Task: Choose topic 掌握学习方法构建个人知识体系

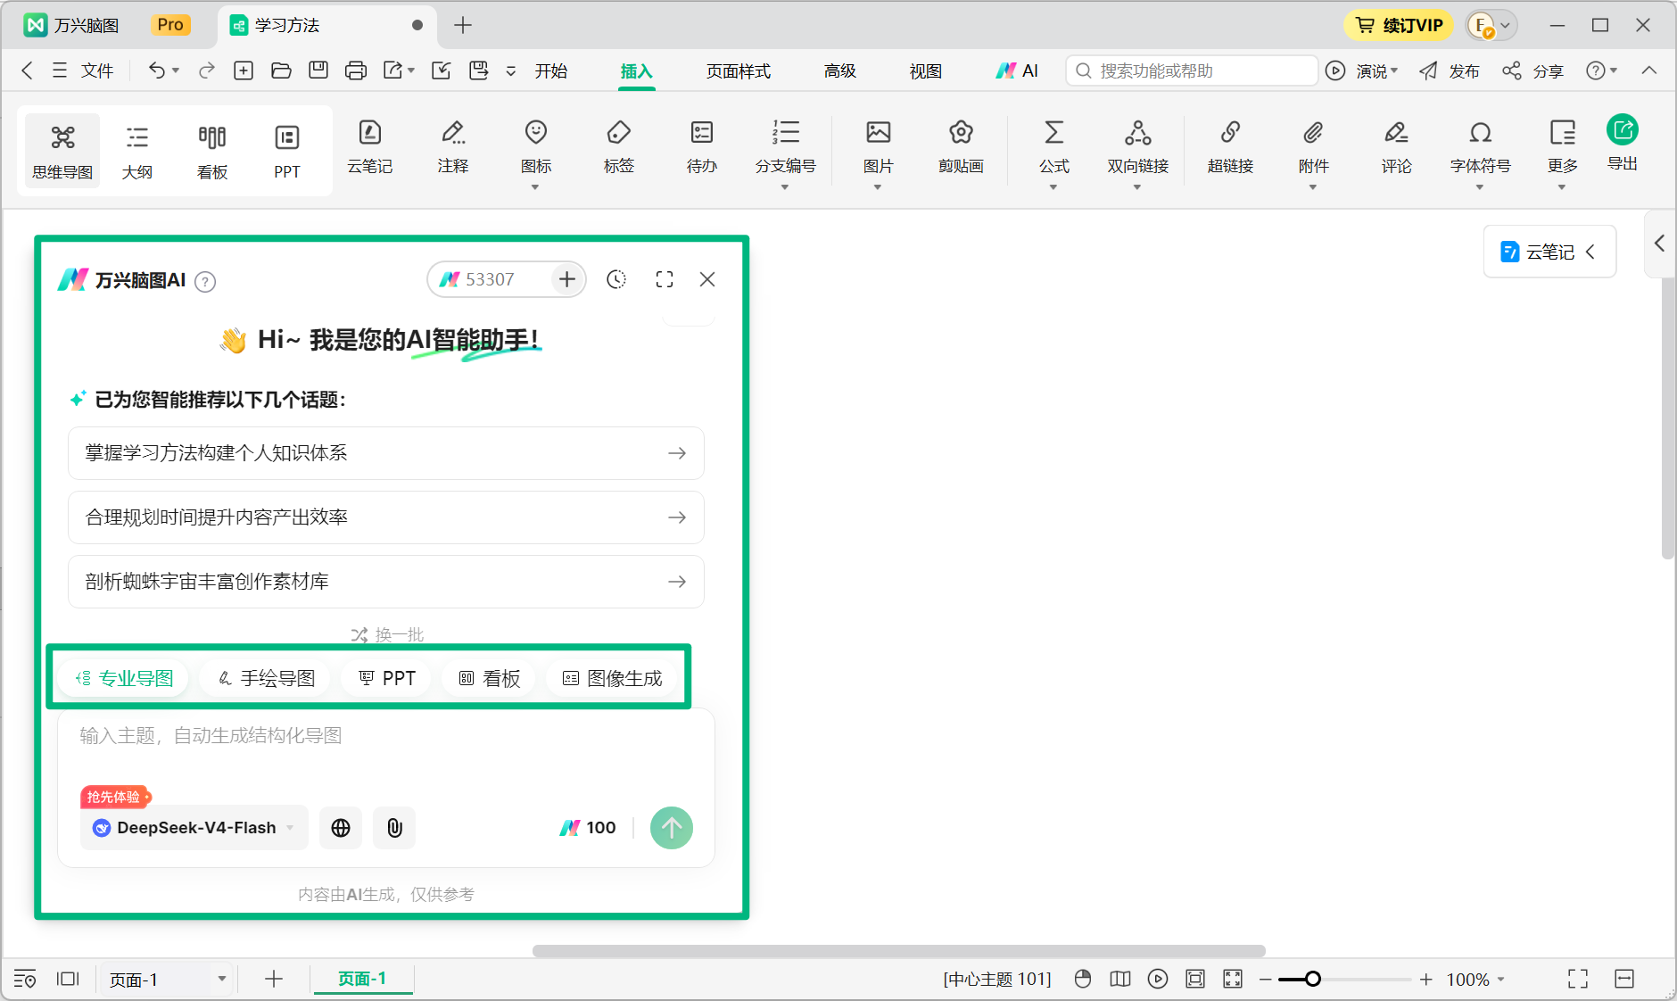Action: pyautogui.click(x=386, y=453)
